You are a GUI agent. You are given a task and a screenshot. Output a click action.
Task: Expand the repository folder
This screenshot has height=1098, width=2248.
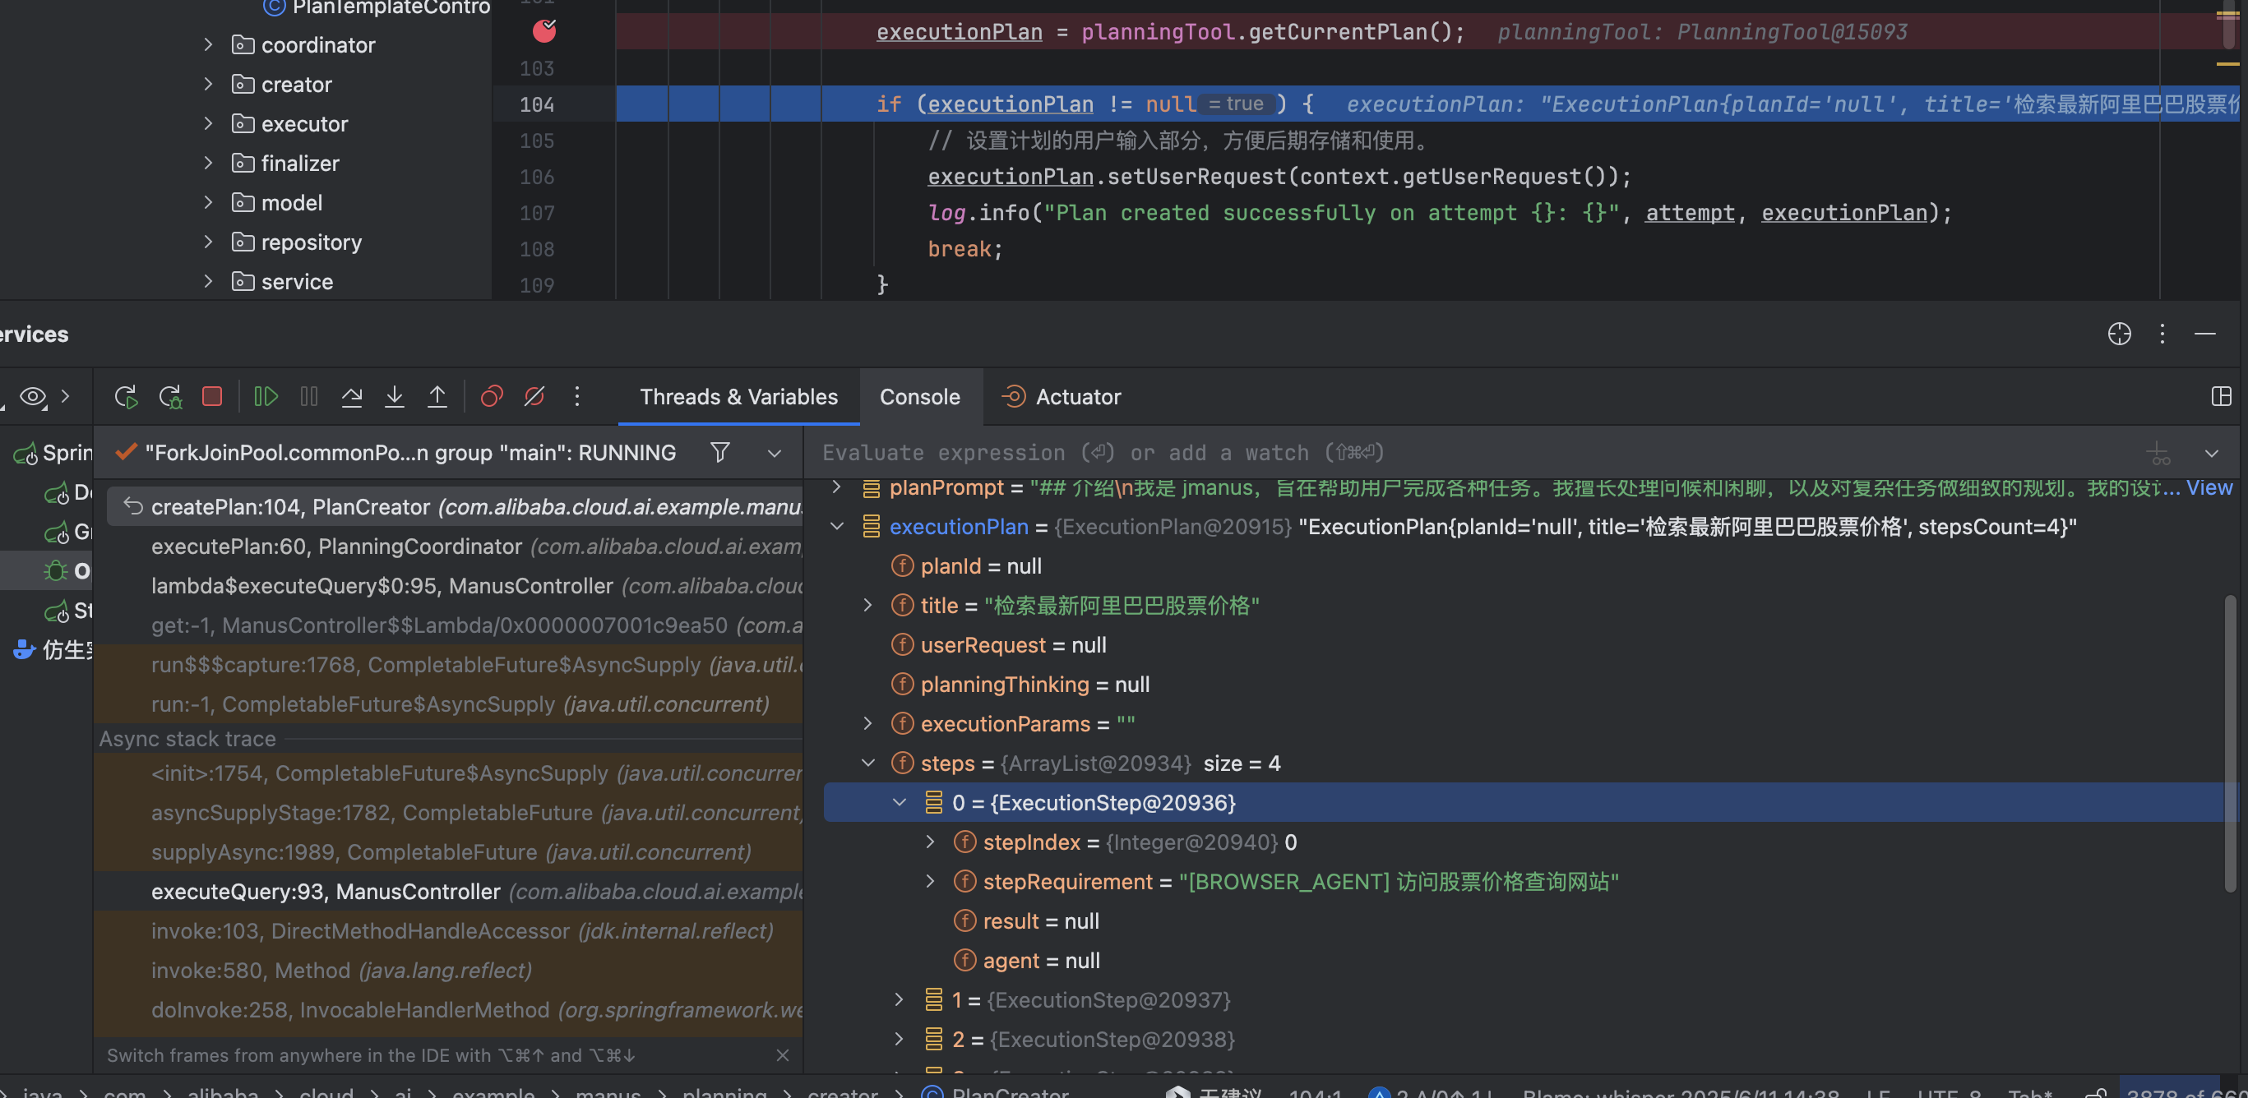208,242
